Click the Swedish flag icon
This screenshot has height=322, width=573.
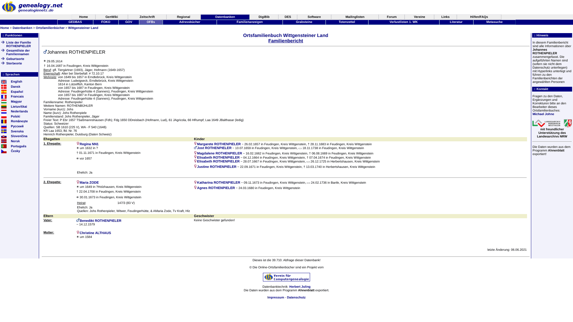coord(4,131)
